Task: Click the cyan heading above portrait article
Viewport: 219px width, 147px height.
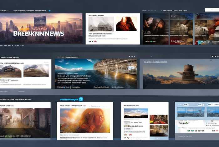Action: 68,99
